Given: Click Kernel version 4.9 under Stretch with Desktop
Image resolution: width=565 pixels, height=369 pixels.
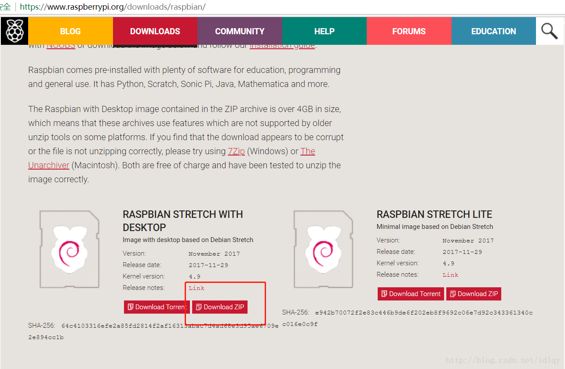Looking at the screenshot, I should [195, 277].
